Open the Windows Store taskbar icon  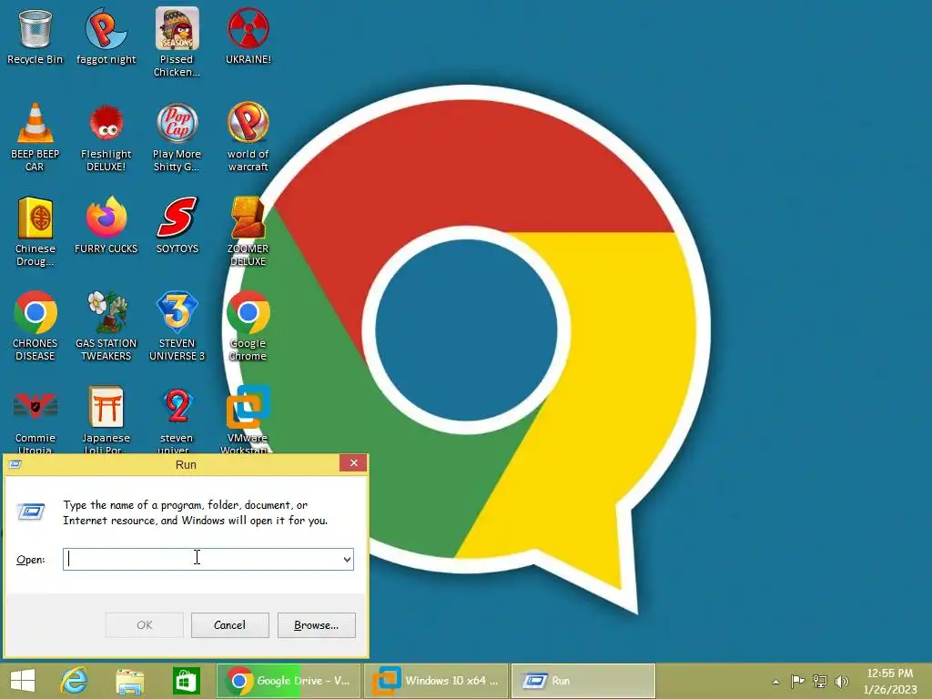[x=186, y=681]
